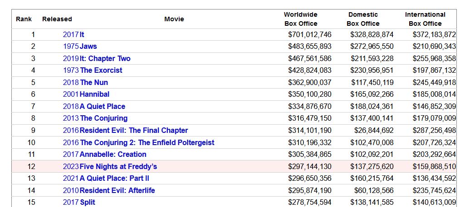Open It: Chapter Two movie page
The width and height of the screenshot is (465, 207).
tap(105, 58)
